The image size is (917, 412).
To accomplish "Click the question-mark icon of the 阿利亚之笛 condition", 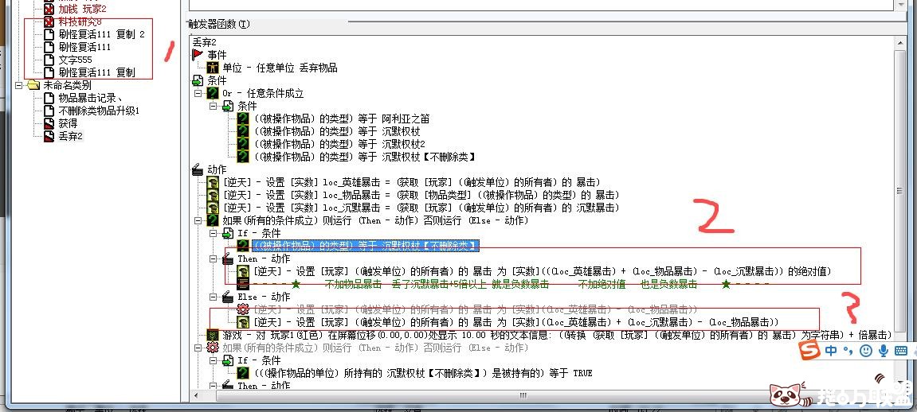I will [243, 119].
